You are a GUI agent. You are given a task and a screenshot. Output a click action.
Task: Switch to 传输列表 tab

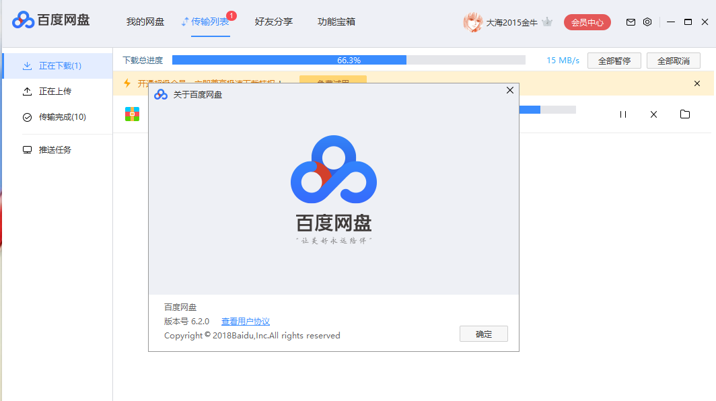click(x=210, y=22)
